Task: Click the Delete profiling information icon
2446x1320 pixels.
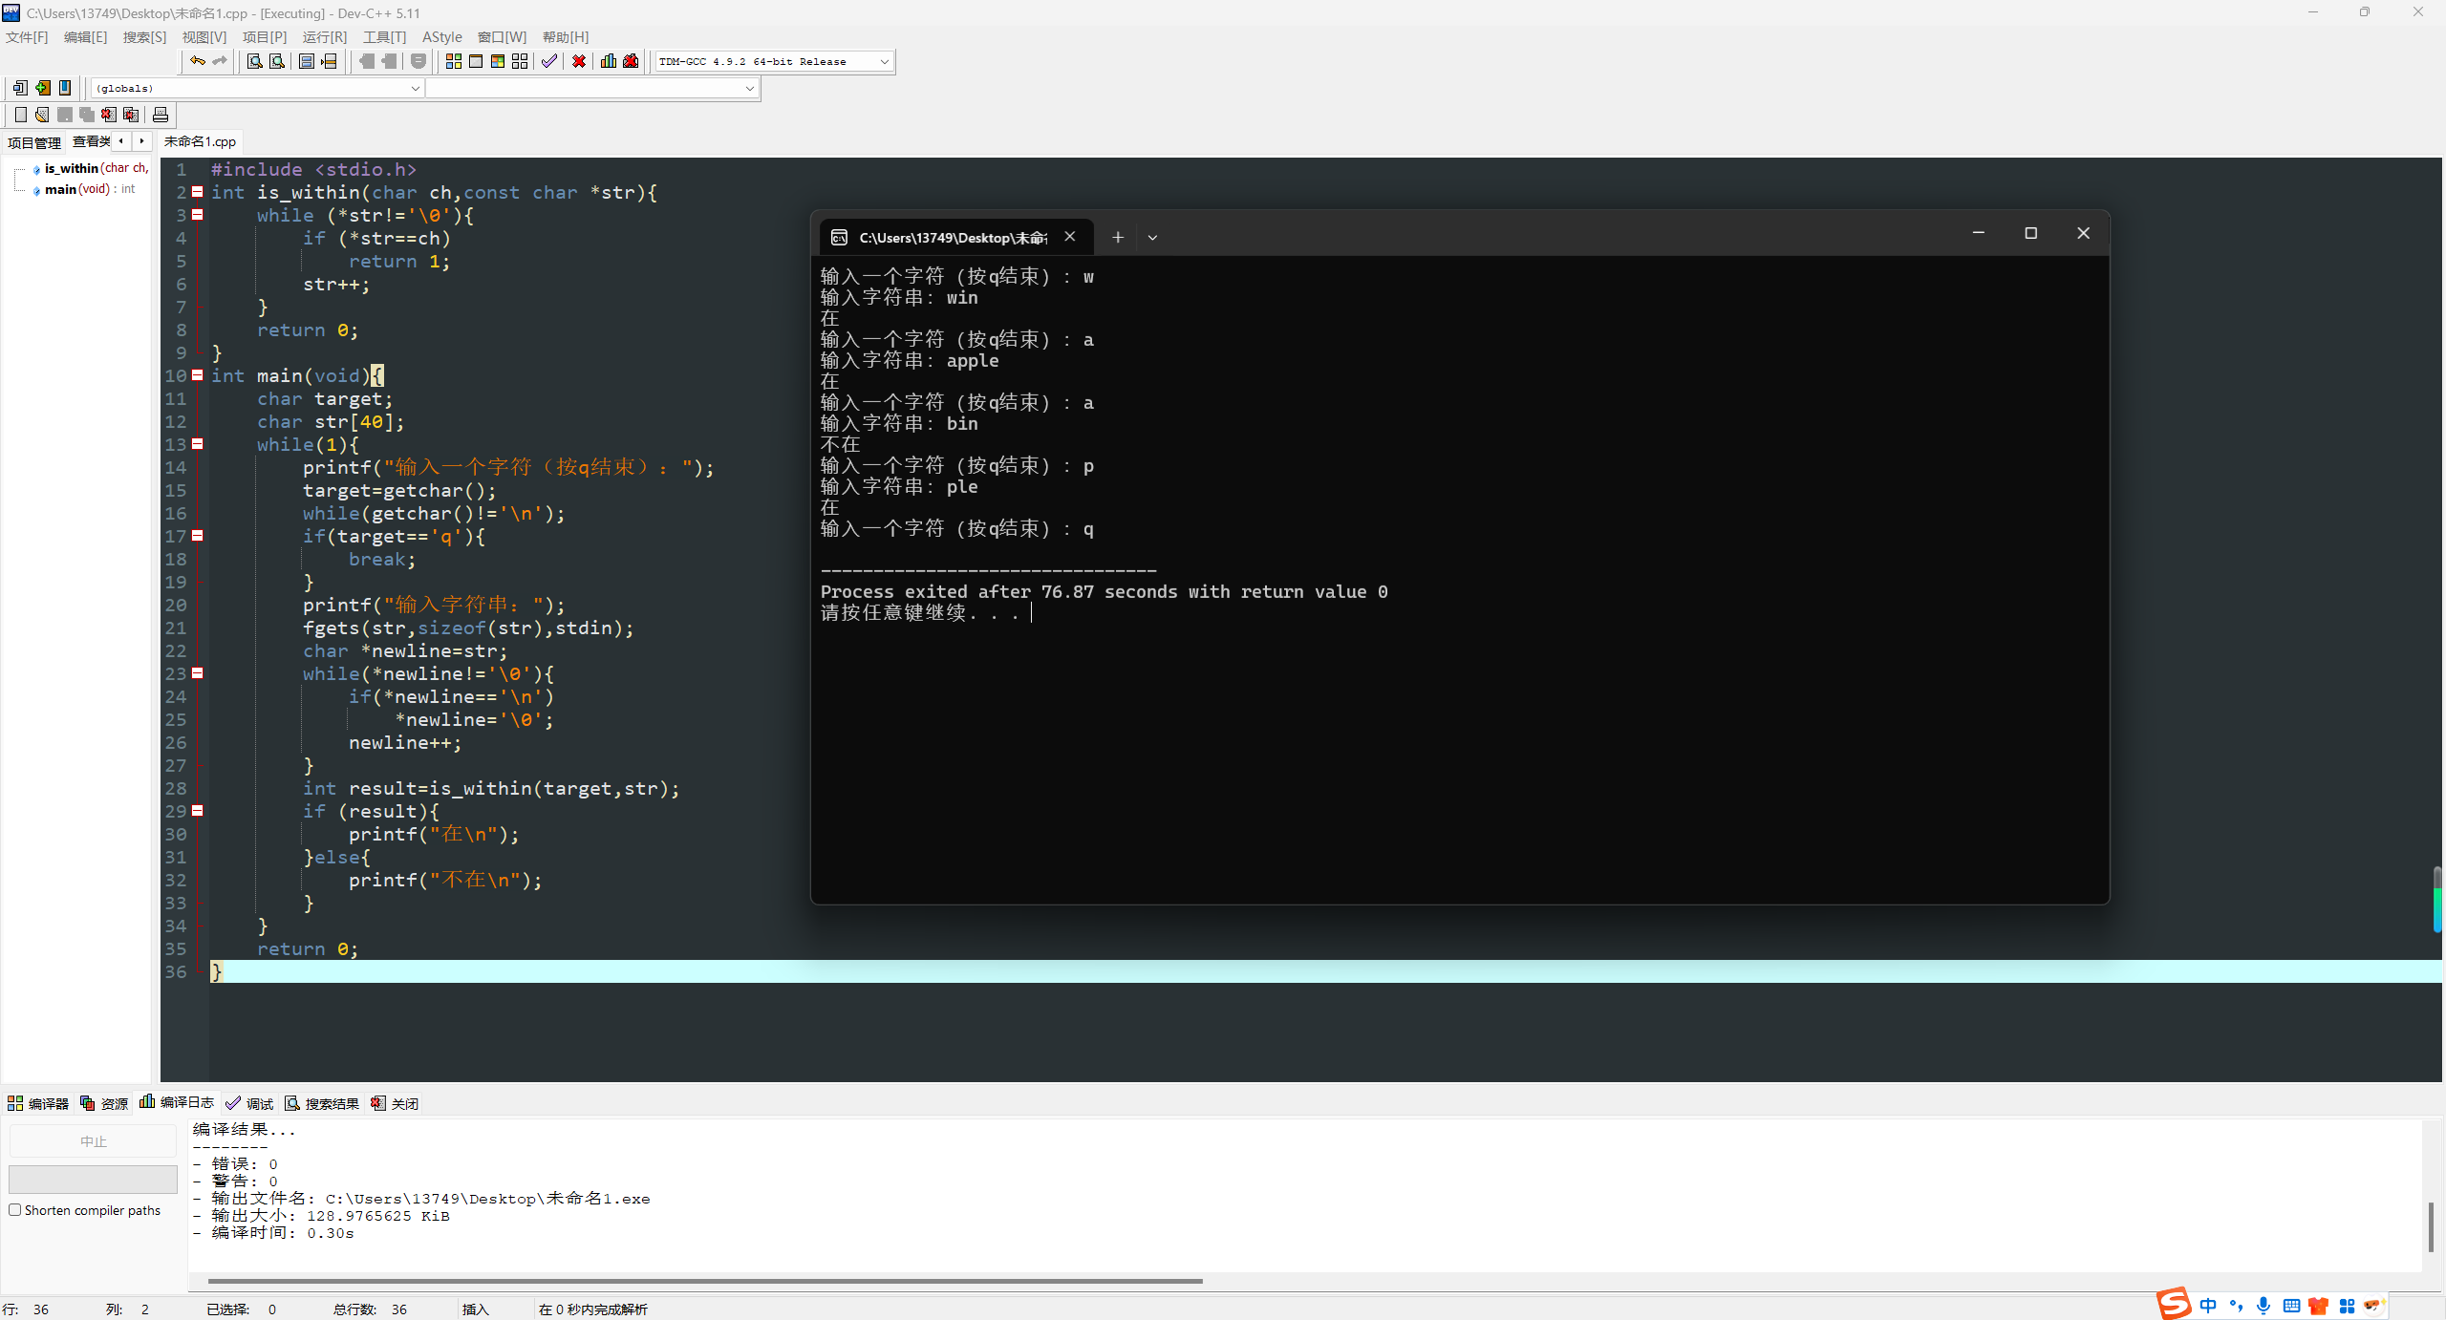Action: pyautogui.click(x=631, y=61)
